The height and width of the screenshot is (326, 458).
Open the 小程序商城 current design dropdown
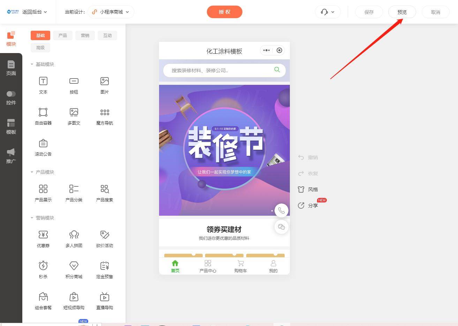[x=111, y=12]
